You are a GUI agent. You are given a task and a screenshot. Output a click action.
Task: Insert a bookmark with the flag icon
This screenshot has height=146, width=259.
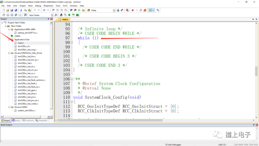click(x=54, y=10)
